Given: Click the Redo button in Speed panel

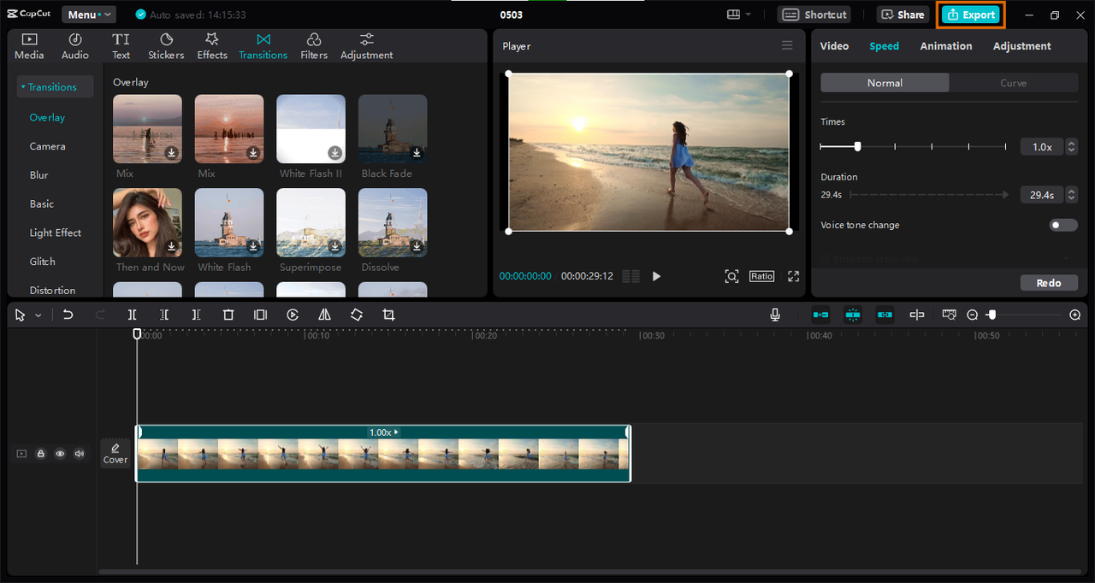Looking at the screenshot, I should 1049,283.
